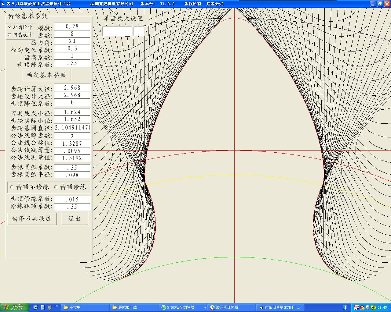This screenshot has height=312, width=391.
Task: Click the 齿顶隙系数 input field
Action: (72, 63)
